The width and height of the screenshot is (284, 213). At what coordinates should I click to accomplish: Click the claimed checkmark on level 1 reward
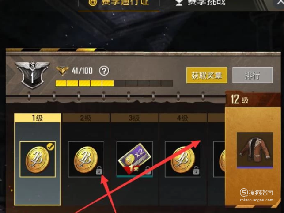[x=50, y=147]
